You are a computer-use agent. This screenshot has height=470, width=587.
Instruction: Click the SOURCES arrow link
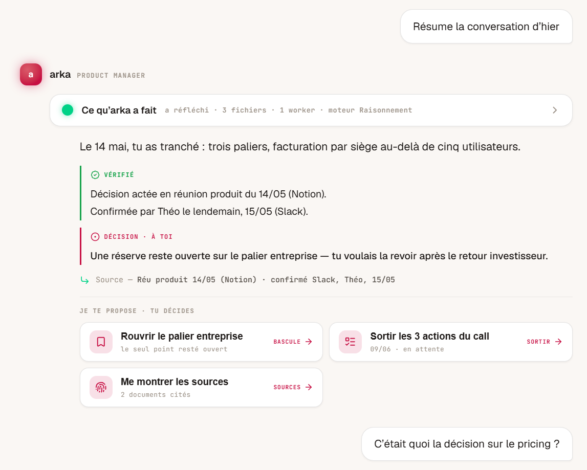point(293,387)
